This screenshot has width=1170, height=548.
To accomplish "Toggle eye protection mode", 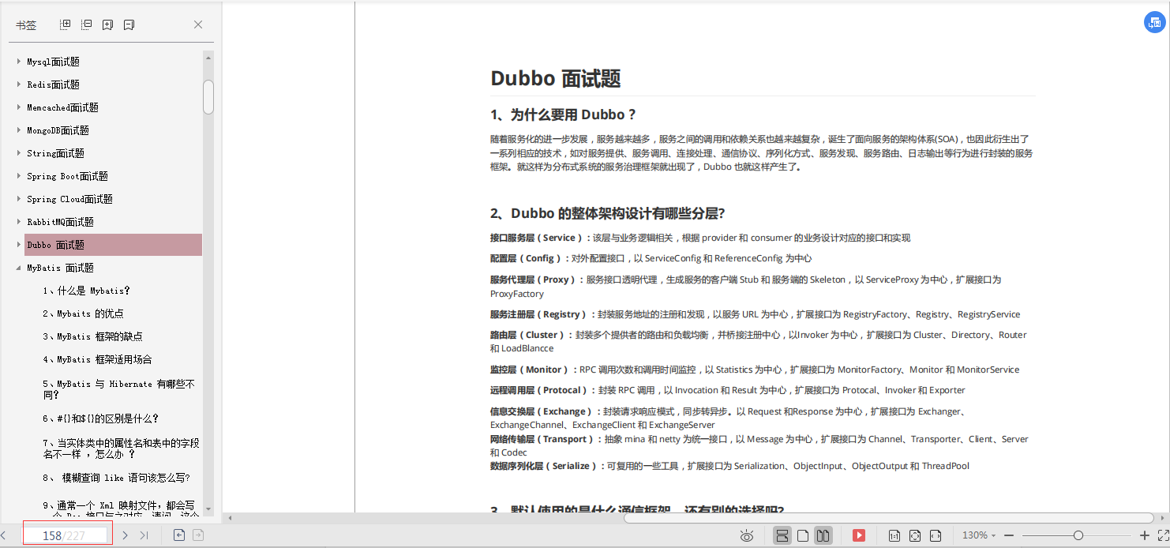I will click(746, 535).
